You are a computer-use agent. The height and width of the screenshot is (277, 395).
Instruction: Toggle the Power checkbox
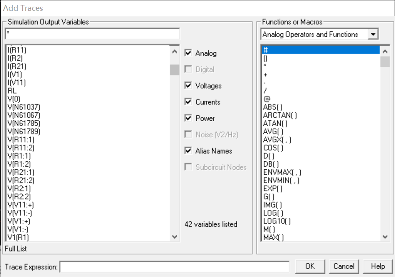click(188, 118)
